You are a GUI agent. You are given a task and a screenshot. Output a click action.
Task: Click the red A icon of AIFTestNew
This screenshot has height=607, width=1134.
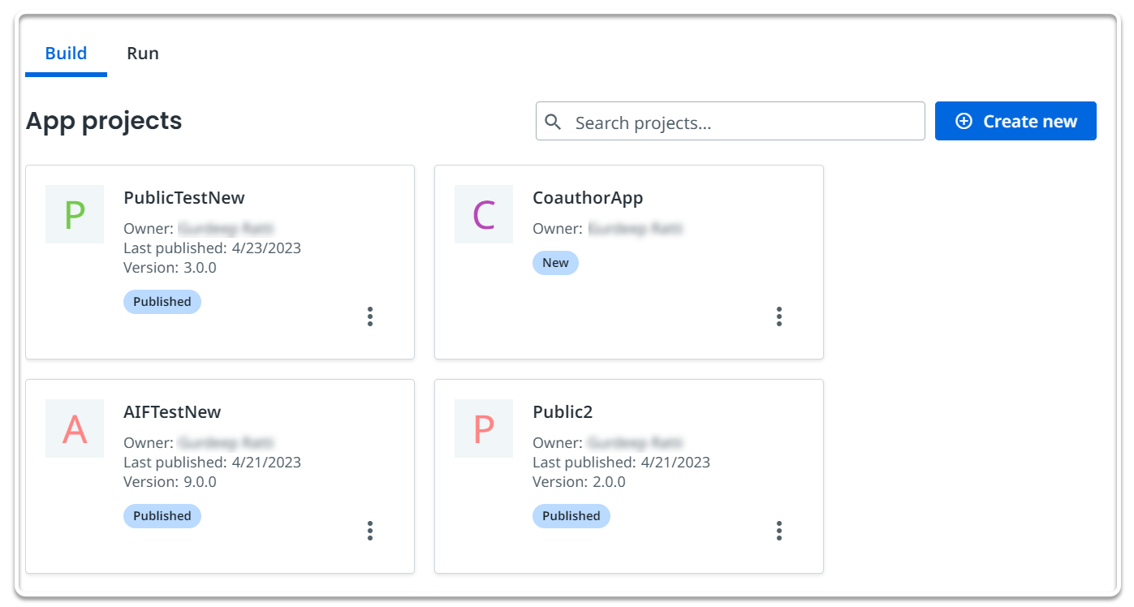coord(75,428)
